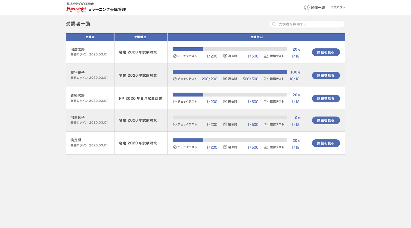Open details for 宅地良子 with 詳細を見る
The width and height of the screenshot is (411, 228).
coord(326,120)
